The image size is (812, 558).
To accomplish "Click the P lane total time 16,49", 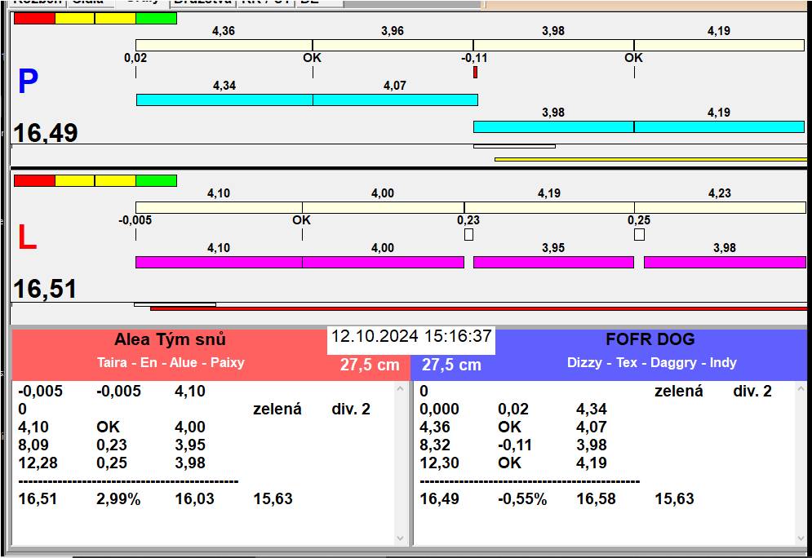I will pyautogui.click(x=46, y=133).
